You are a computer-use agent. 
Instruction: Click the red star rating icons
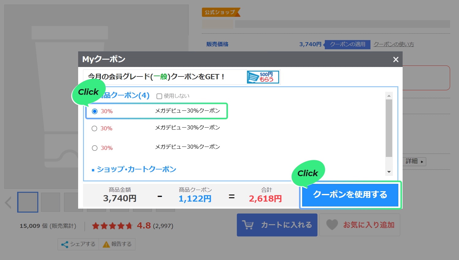(112, 226)
